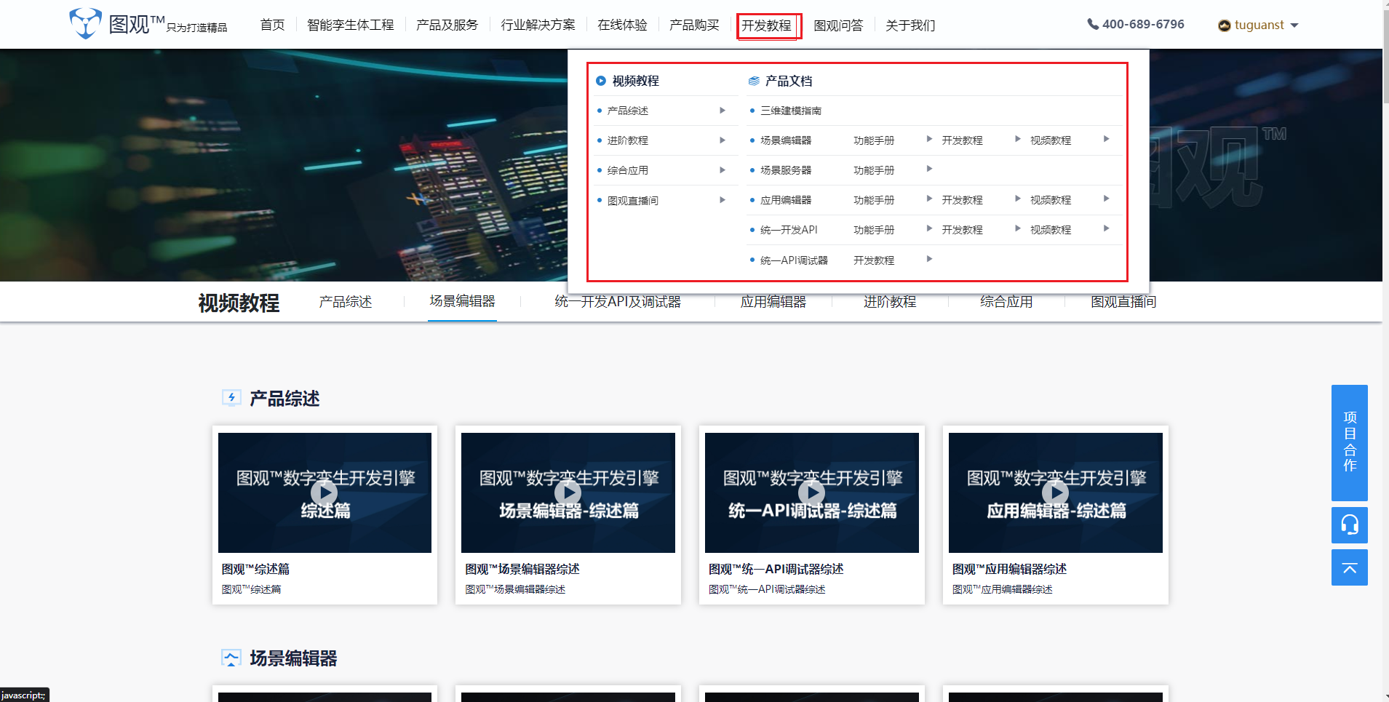Open 三维建模指南 document link
The image size is (1389, 702).
pyautogui.click(x=791, y=111)
